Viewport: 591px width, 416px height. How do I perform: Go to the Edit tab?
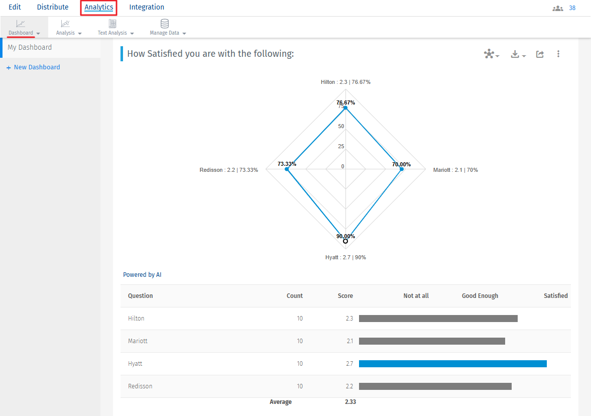[x=15, y=8]
